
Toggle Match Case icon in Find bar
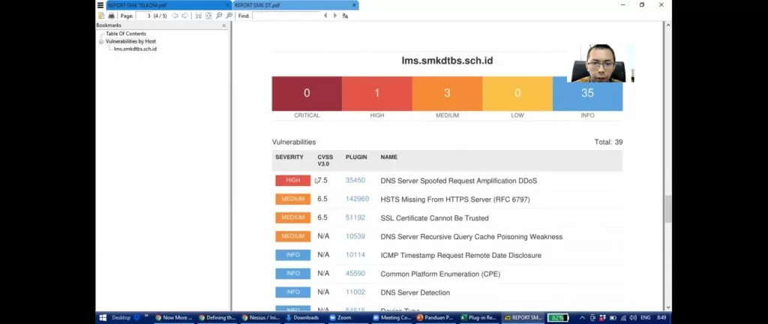click(x=345, y=16)
